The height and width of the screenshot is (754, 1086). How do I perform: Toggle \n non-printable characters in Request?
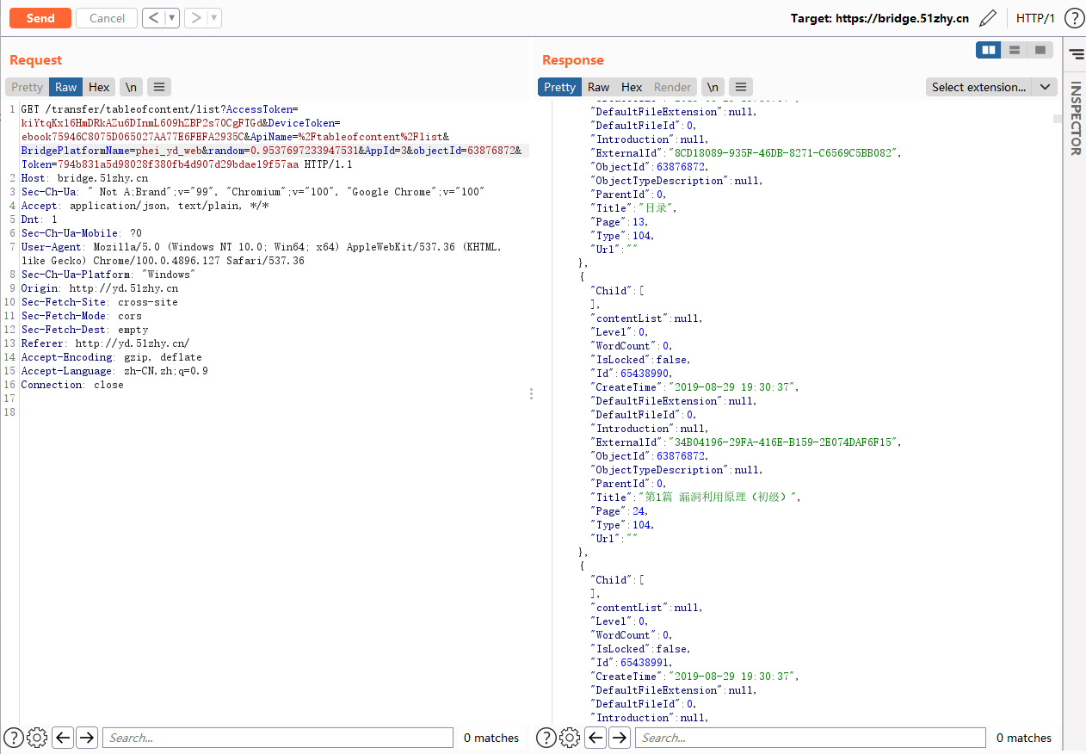click(x=131, y=87)
